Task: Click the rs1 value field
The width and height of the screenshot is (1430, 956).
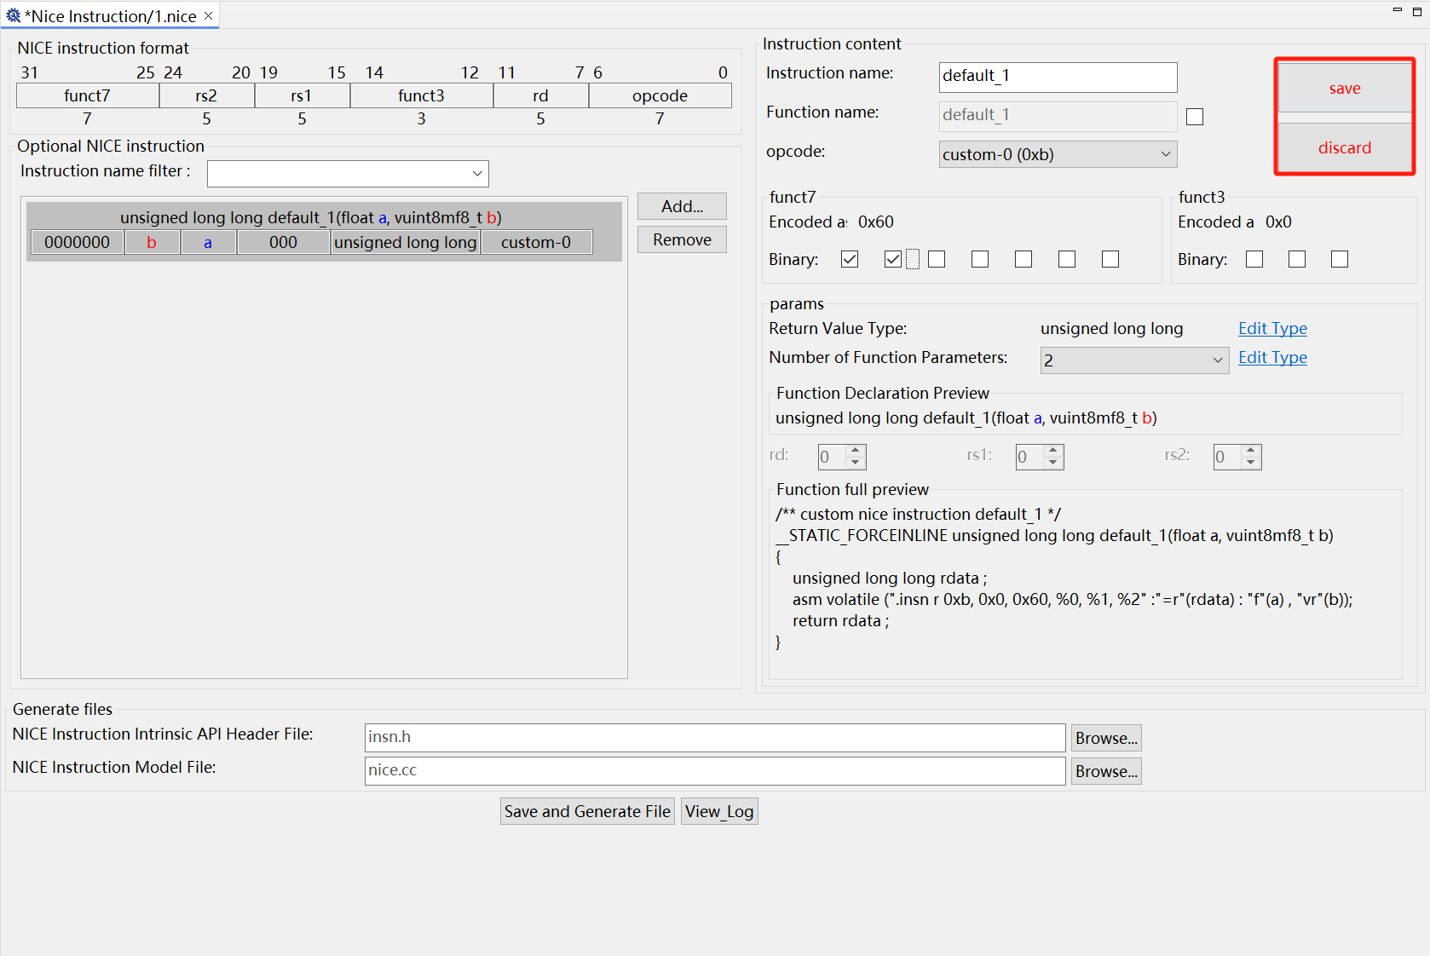Action: pyautogui.click(x=1029, y=457)
